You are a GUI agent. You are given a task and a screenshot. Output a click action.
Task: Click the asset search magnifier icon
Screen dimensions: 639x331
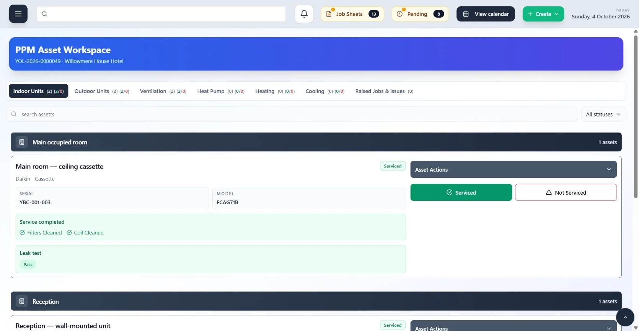(14, 114)
